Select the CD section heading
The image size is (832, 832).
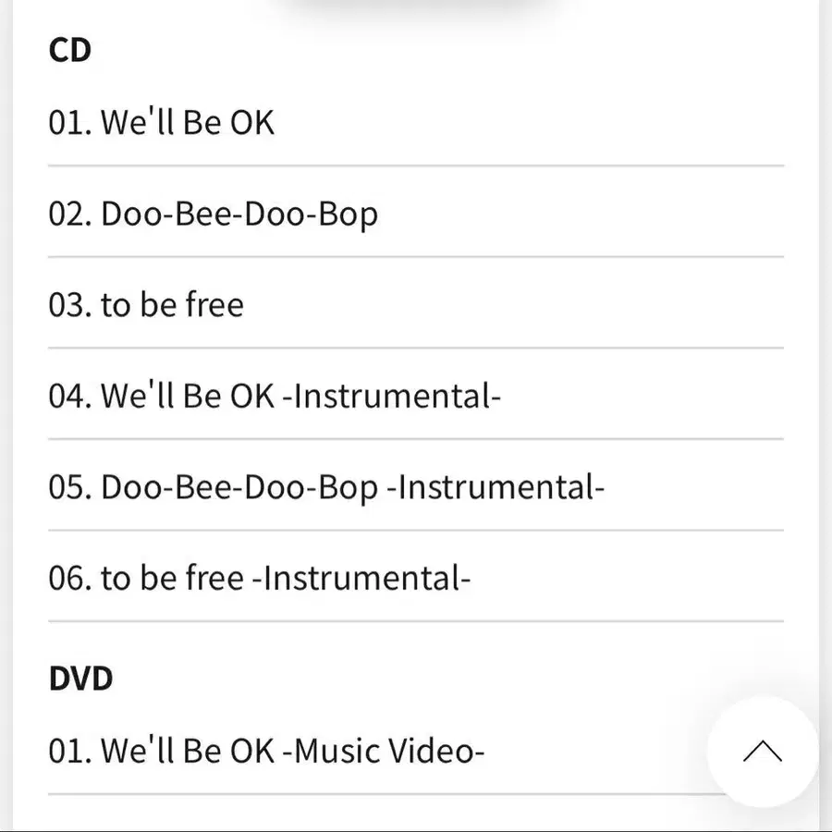70,51
